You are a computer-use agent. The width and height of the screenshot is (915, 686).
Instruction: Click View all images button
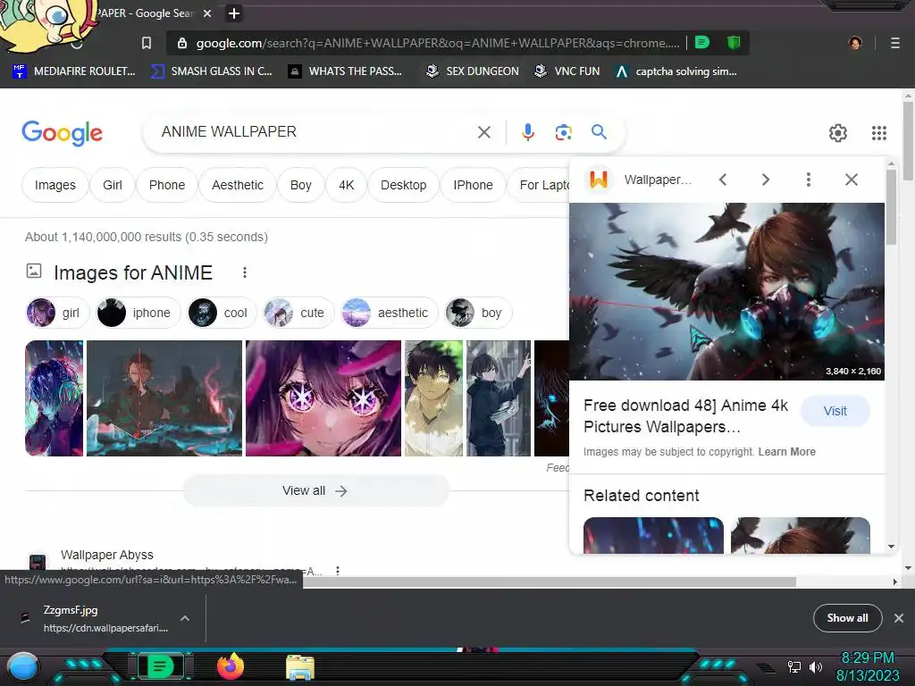click(315, 491)
